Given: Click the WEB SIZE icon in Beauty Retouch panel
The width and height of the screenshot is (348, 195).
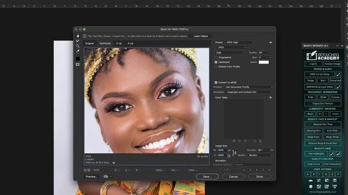Looking at the screenshot, I should tap(319, 186).
